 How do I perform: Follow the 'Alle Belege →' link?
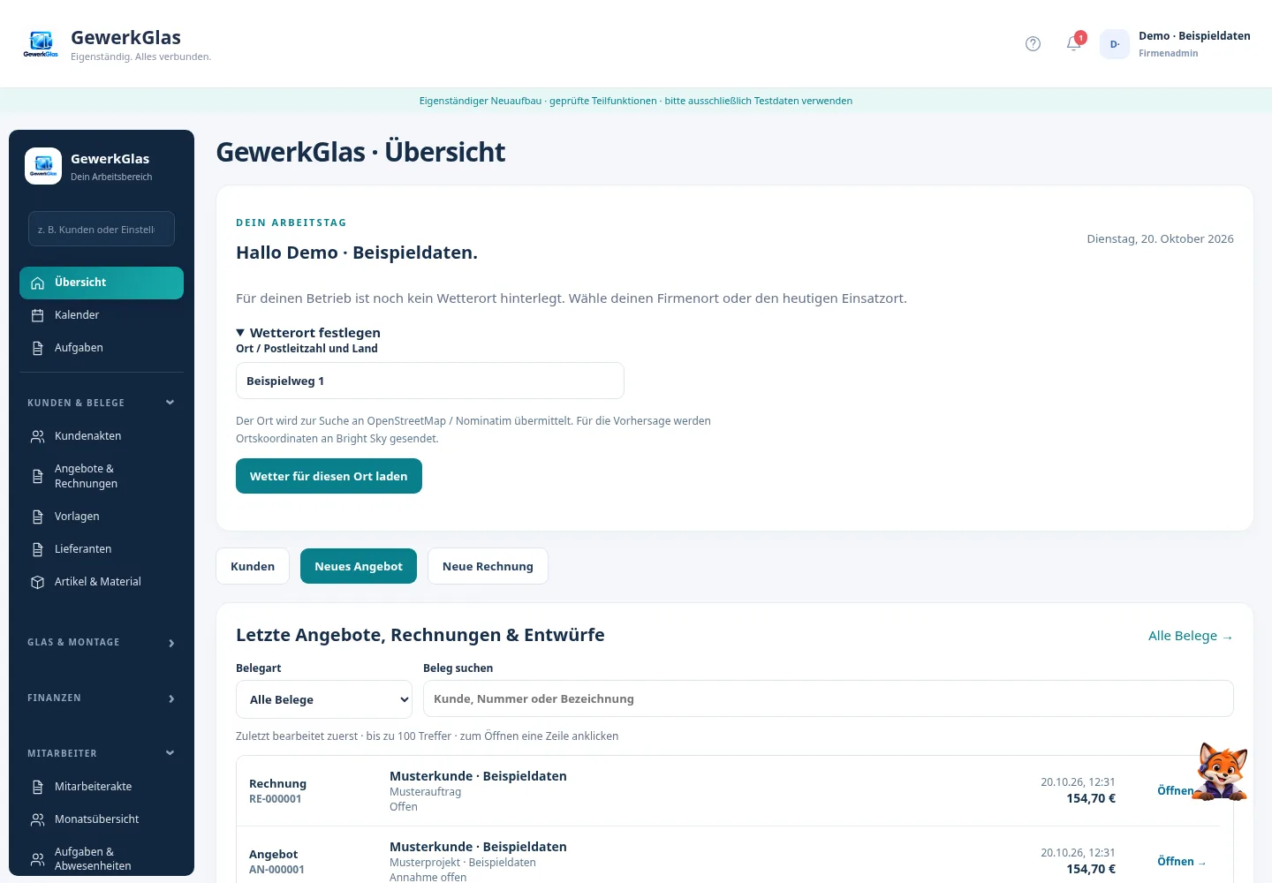click(x=1190, y=636)
